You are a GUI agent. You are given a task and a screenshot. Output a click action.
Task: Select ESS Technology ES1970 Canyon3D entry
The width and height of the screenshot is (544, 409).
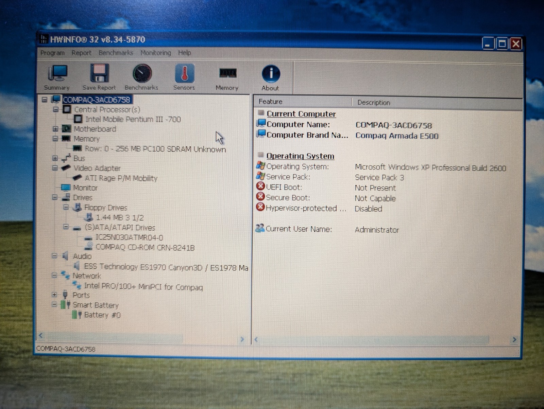click(166, 267)
